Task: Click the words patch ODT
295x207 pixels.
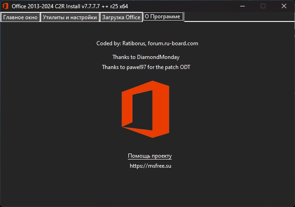Action: click(178, 67)
